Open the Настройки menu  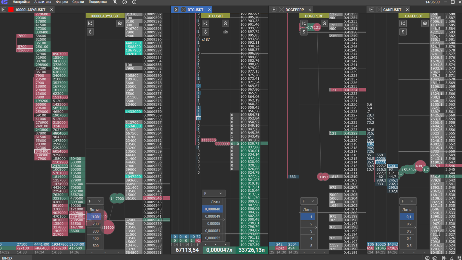click(x=21, y=2)
